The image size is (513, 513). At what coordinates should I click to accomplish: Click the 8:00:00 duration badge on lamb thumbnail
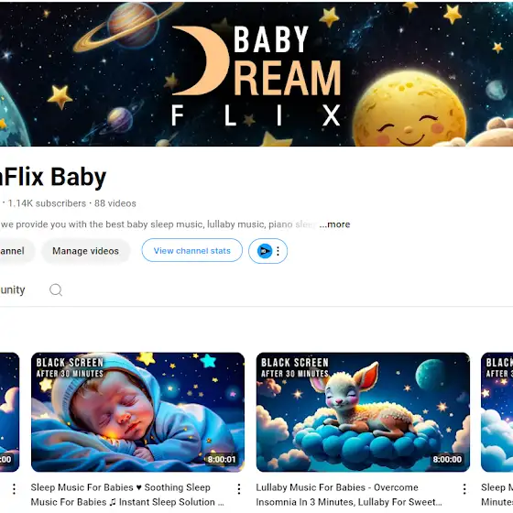447,459
